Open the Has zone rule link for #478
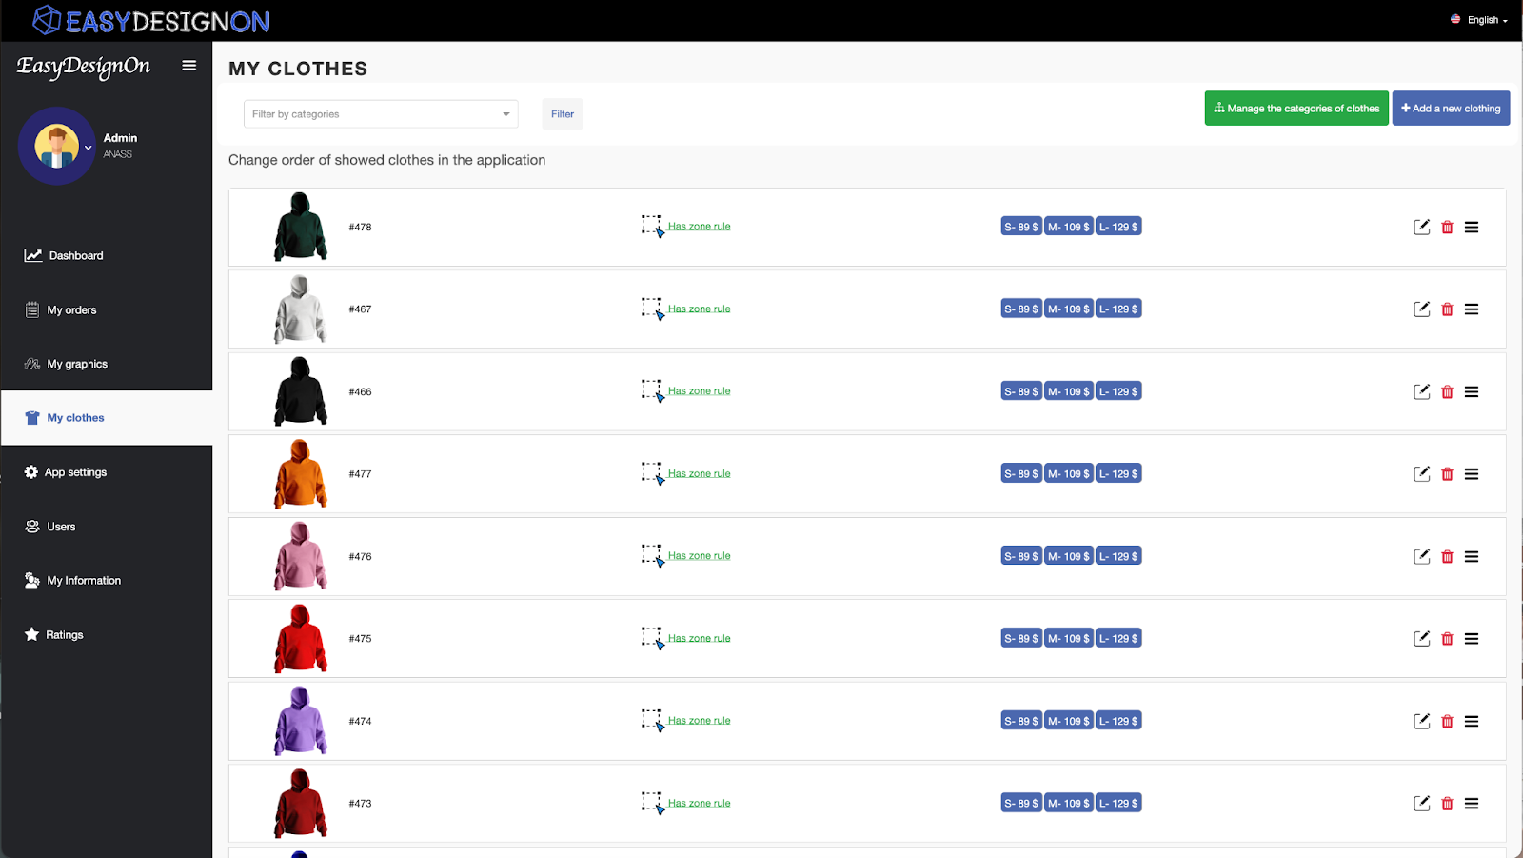Image resolution: width=1523 pixels, height=858 pixels. click(x=699, y=227)
